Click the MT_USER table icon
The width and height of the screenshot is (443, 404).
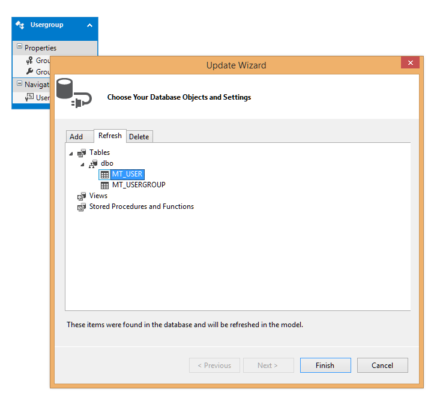tap(104, 175)
